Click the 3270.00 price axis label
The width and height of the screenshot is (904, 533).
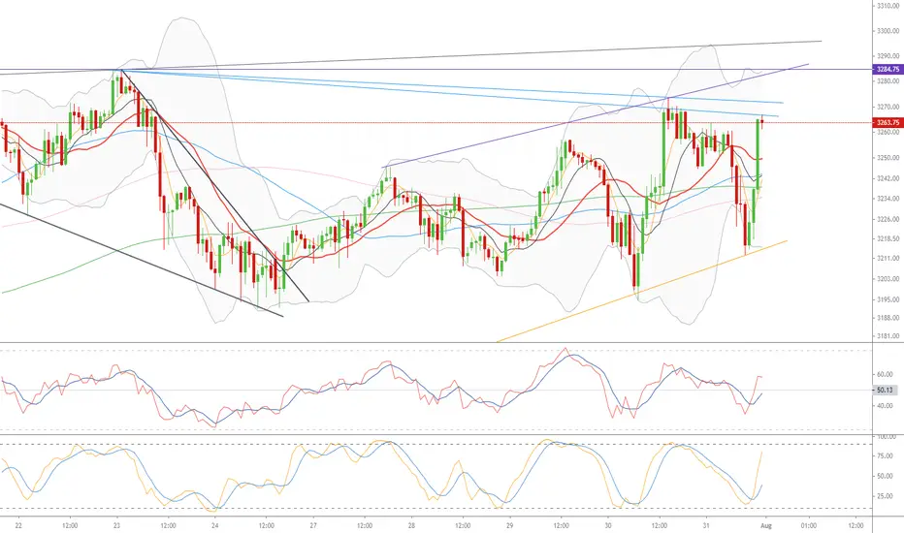888,108
